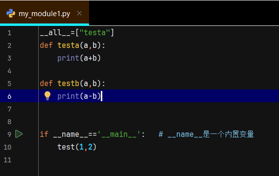Click the Python file icon on my_module1.py tab
The image size is (279, 176).
[11, 13]
